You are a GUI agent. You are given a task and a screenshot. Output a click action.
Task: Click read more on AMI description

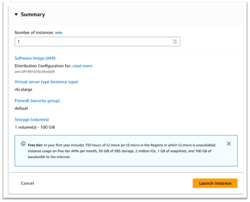[83, 66]
